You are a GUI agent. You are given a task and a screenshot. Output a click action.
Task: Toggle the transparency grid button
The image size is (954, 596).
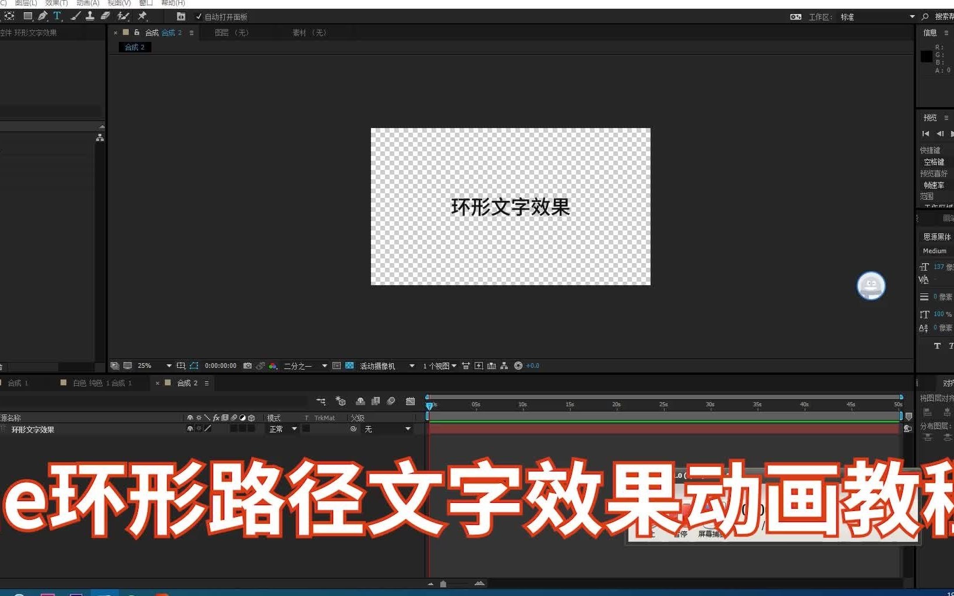349,366
